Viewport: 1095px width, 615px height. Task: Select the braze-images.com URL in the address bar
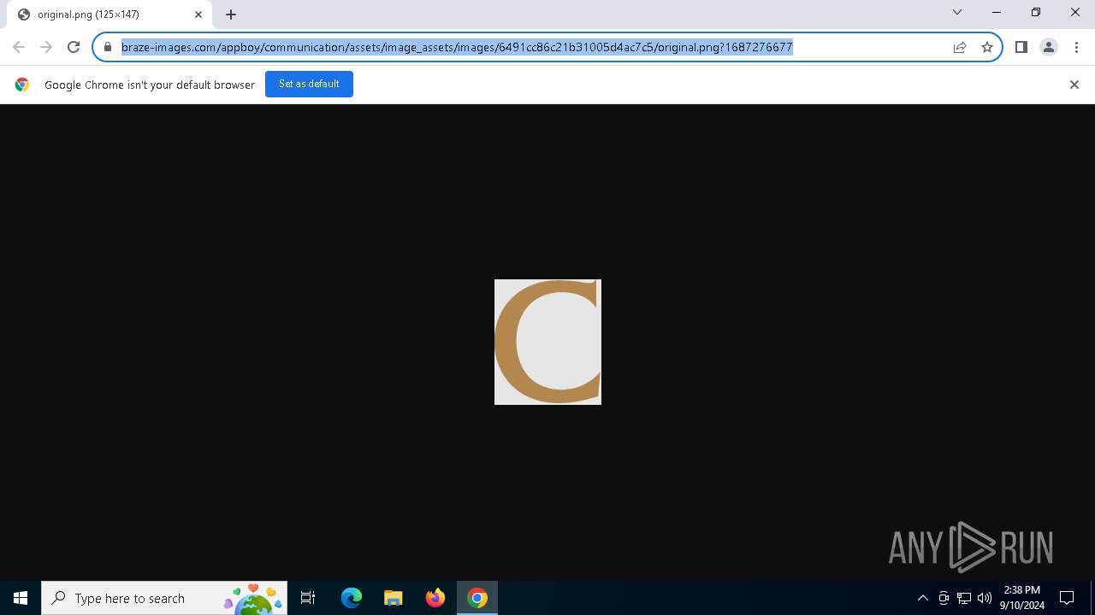pos(457,47)
